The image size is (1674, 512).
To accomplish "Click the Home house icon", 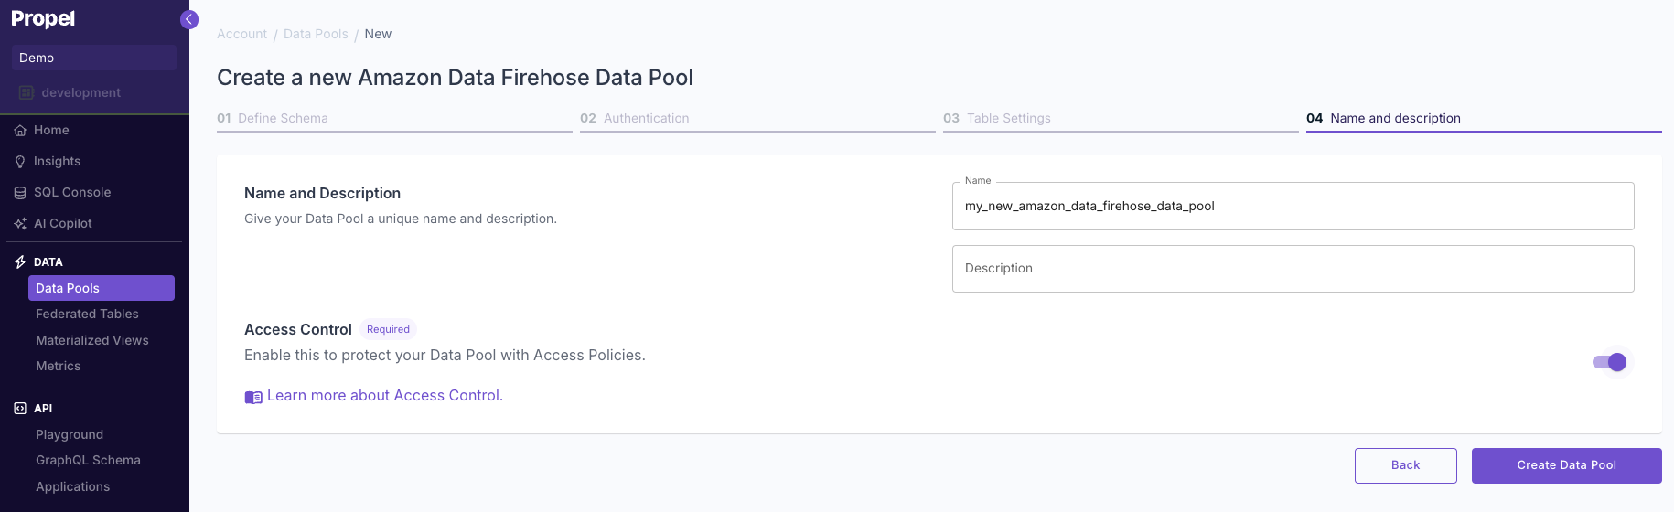I will pyautogui.click(x=20, y=131).
